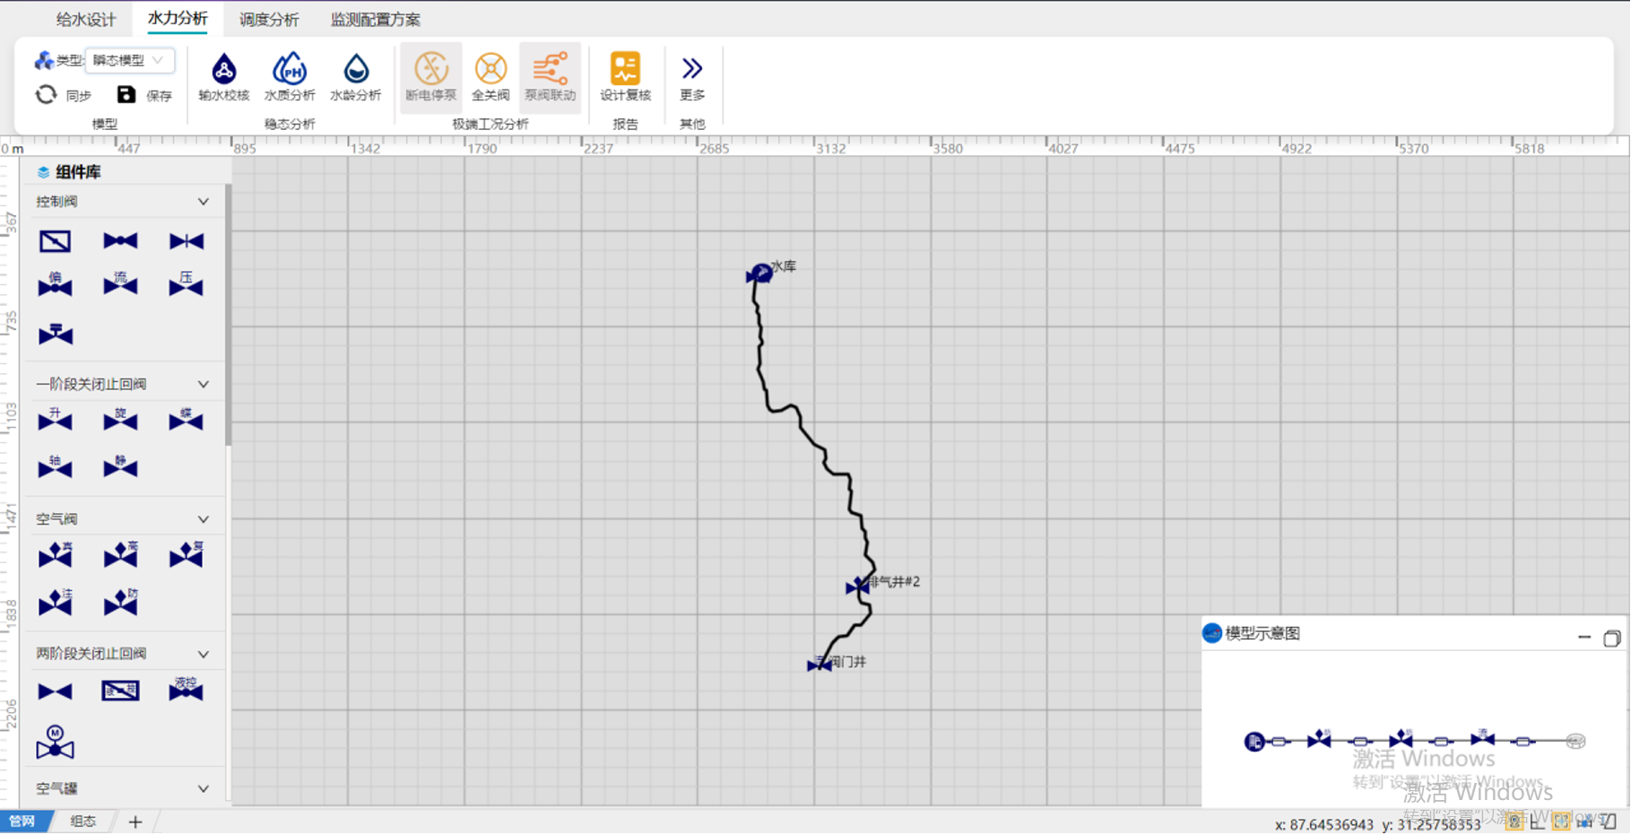Switch to the 组态 bottom tab

pos(82,822)
